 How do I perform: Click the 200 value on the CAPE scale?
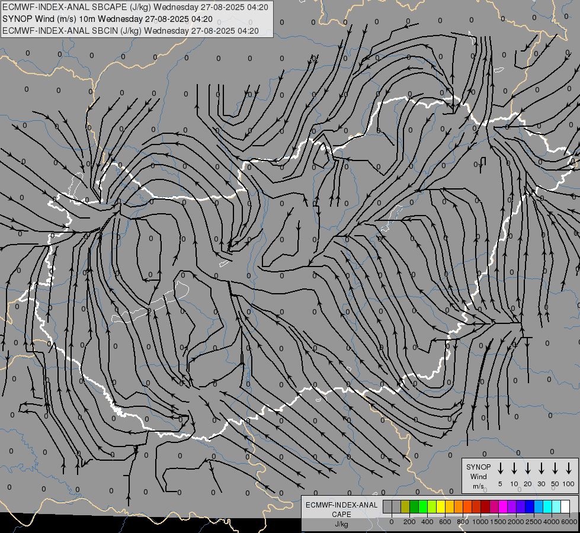[409, 522]
